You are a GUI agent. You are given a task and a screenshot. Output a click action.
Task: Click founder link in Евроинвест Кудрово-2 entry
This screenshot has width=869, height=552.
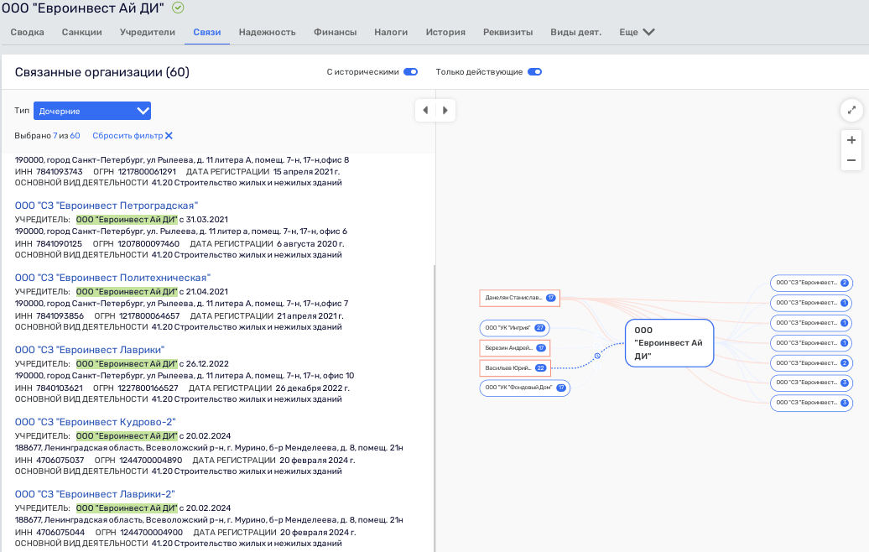(127, 436)
